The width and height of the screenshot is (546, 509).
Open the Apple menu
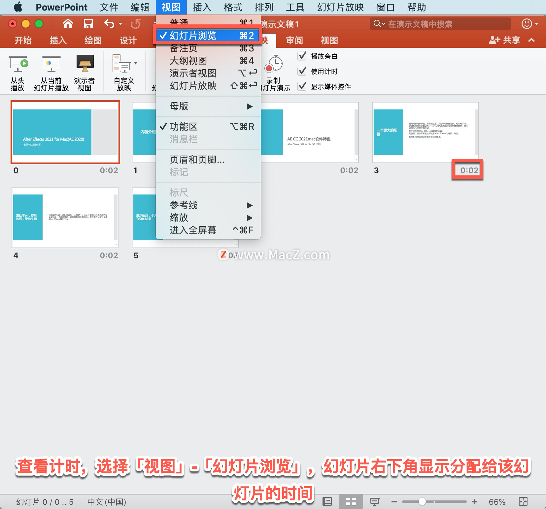(x=18, y=7)
